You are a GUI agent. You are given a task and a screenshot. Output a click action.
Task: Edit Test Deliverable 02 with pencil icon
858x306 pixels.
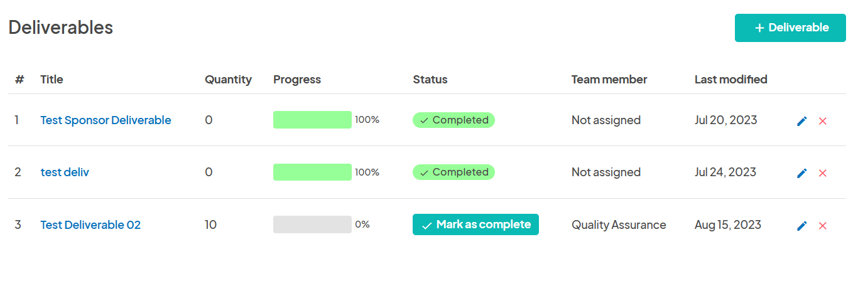click(x=801, y=226)
